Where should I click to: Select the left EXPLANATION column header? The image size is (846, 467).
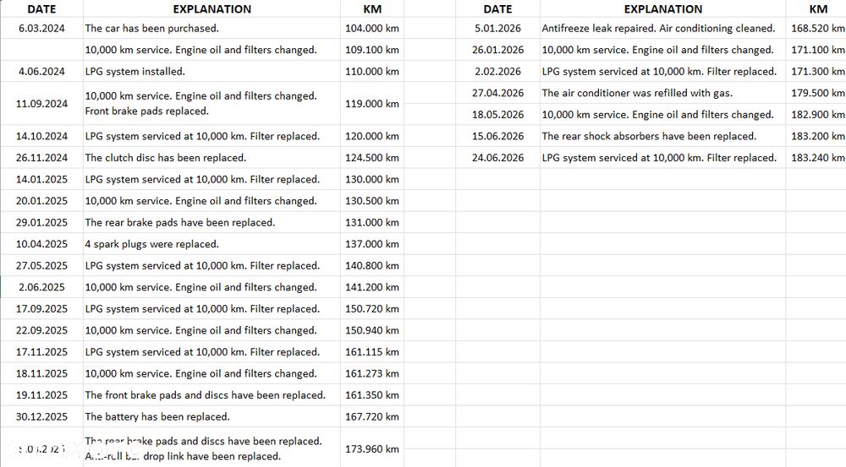click(x=211, y=8)
